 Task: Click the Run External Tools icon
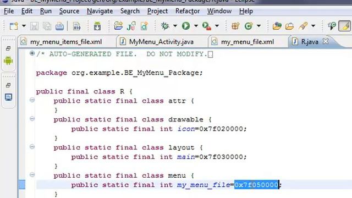click(207, 26)
